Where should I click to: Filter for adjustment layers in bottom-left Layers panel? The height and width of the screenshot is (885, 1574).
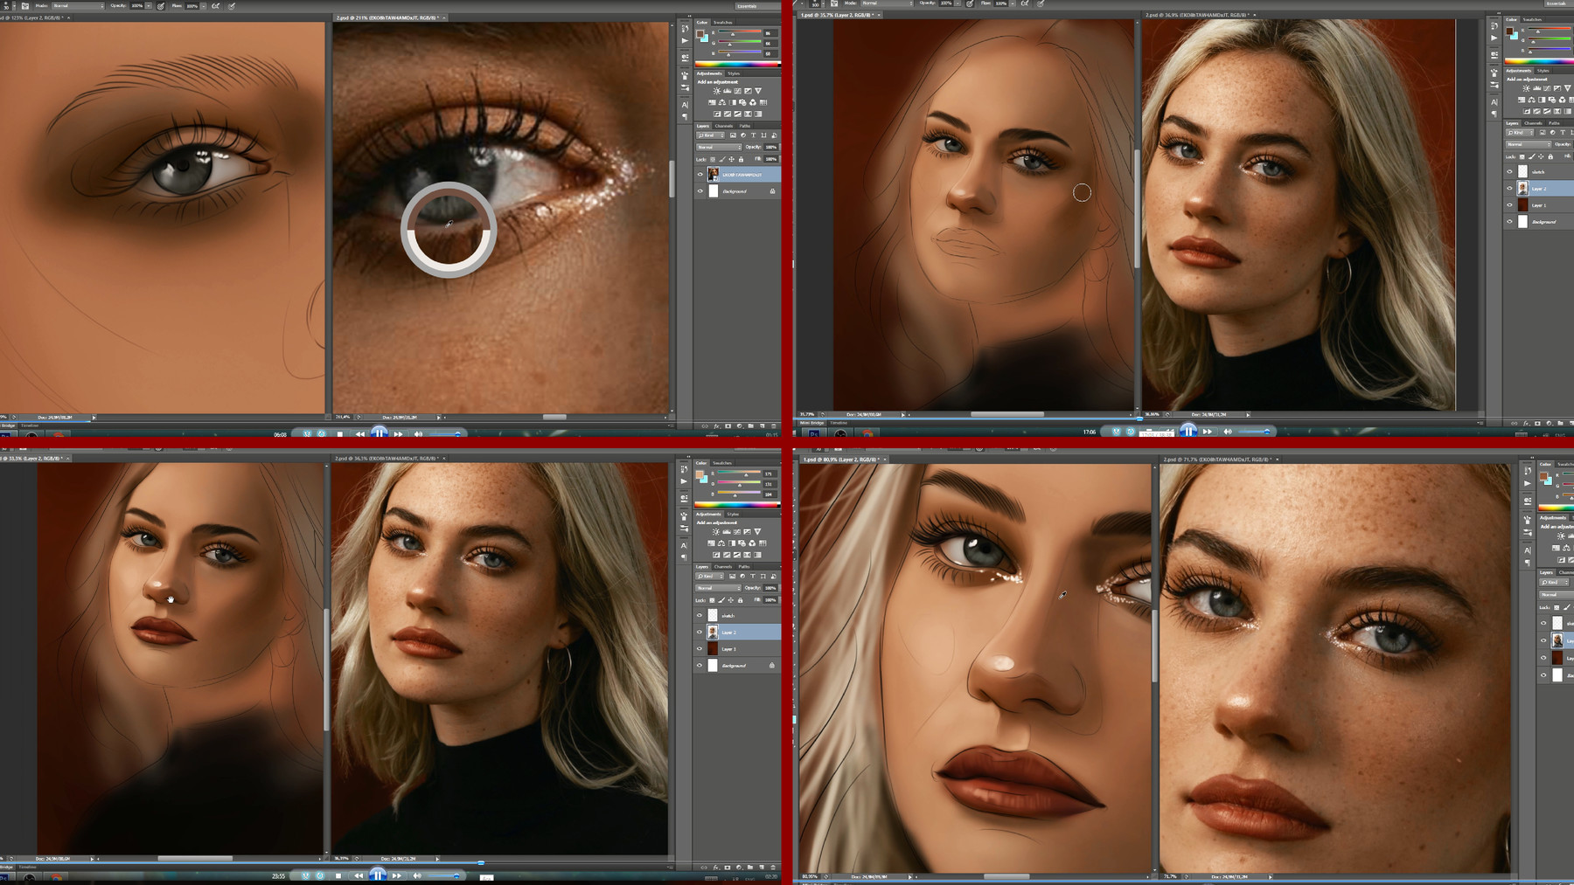point(742,576)
